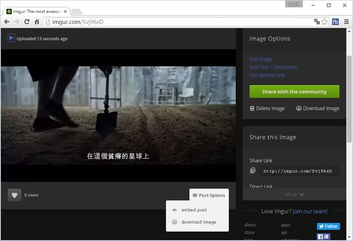The width and height of the screenshot is (353, 241).
Task: Click Get deletion link
Action: [x=267, y=75]
